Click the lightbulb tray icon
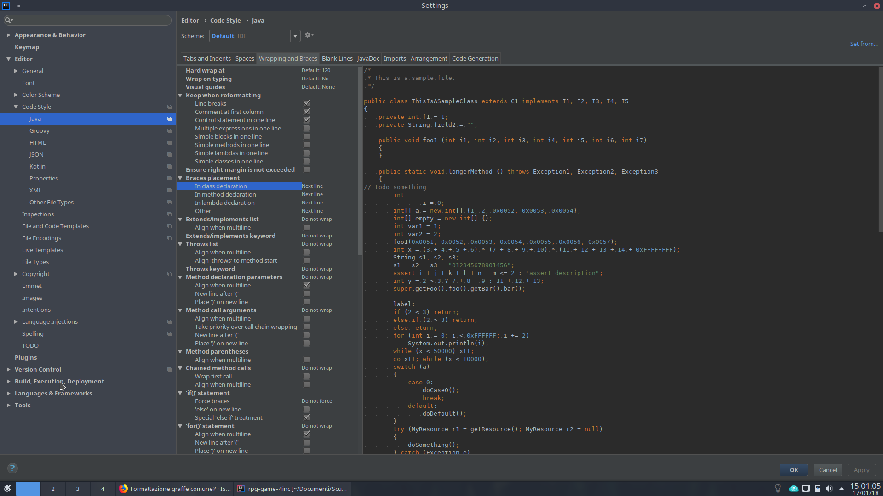 pos(778,489)
